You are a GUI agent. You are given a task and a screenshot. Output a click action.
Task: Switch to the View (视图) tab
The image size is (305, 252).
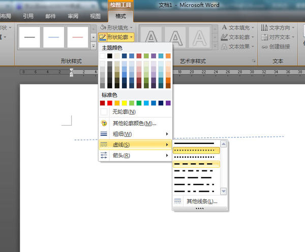[x=96, y=16]
